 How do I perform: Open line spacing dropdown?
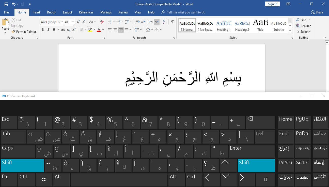[x=138, y=30]
